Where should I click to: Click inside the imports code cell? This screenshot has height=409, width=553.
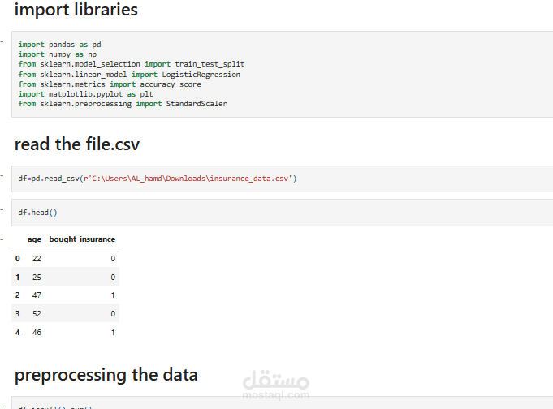282,74
